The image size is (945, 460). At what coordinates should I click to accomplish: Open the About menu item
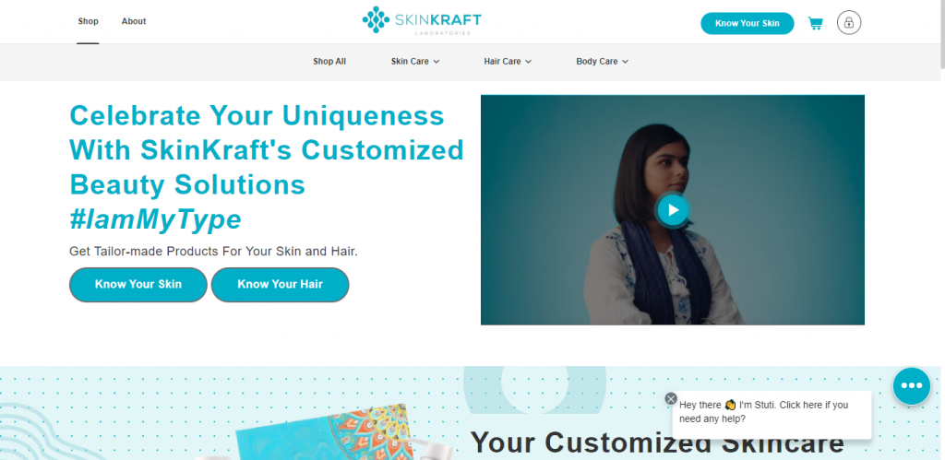coord(134,22)
